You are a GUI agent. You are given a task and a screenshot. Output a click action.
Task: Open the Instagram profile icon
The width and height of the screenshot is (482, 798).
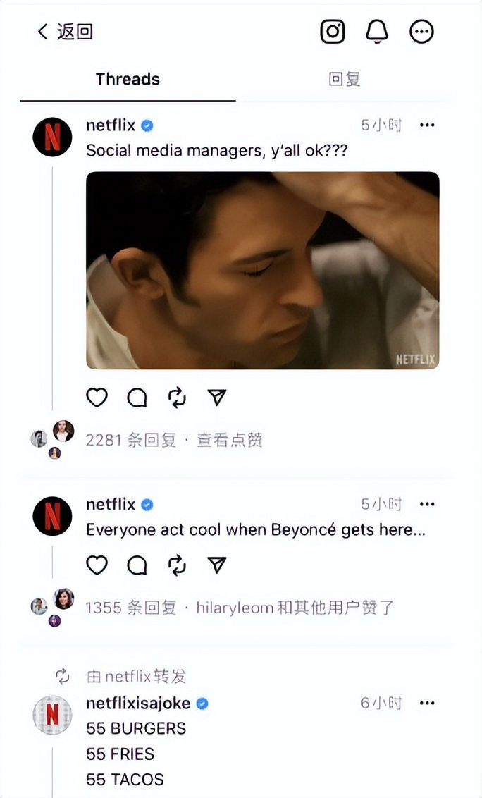(333, 32)
